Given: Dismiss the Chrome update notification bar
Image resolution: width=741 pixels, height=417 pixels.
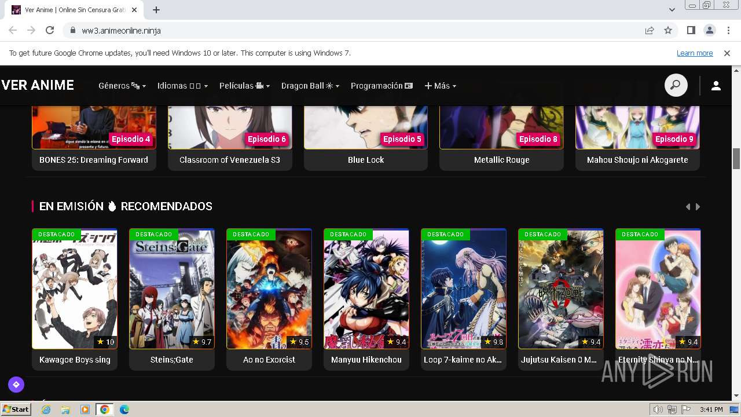Looking at the screenshot, I should (x=727, y=53).
